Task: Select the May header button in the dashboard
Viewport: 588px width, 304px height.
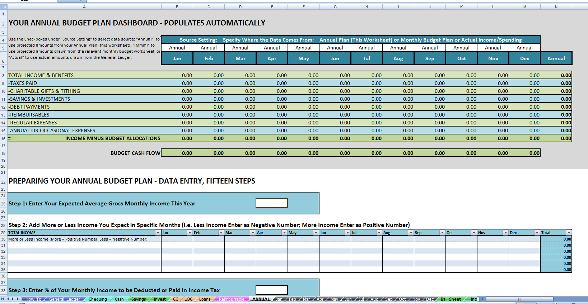Action: pyautogui.click(x=304, y=58)
